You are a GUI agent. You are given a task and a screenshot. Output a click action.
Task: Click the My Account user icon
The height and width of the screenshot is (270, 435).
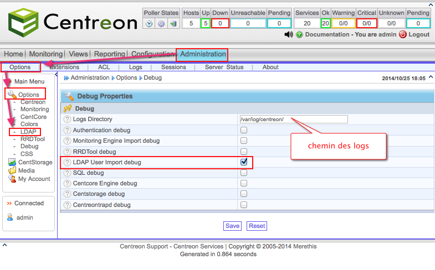12,179
